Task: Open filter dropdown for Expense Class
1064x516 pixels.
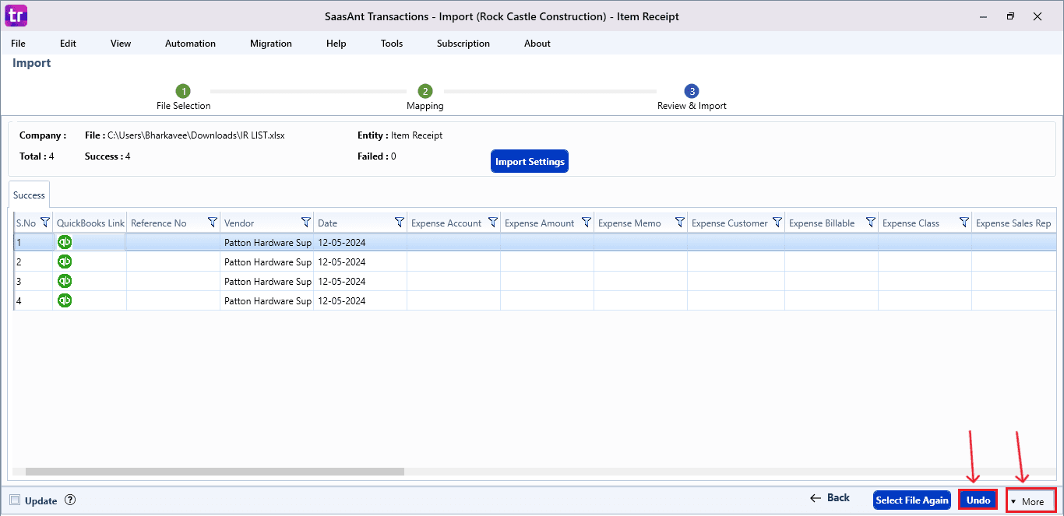Action: click(964, 223)
